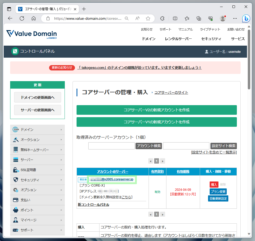Image resolution: width=255 pixels, height=241 pixels.
Task: Click the Value Domain logo
Action: point(31,34)
